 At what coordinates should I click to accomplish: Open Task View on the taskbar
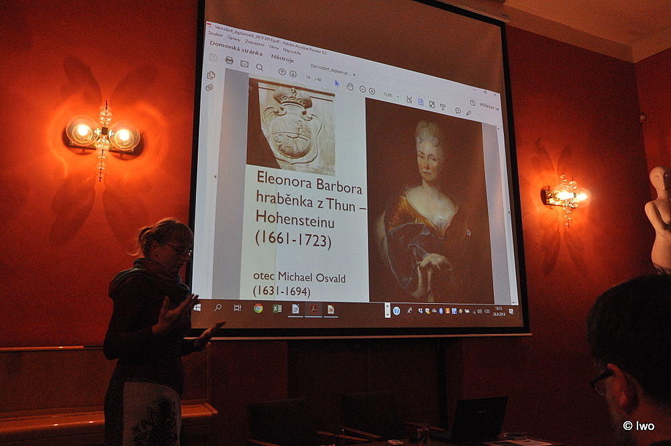tap(238, 308)
